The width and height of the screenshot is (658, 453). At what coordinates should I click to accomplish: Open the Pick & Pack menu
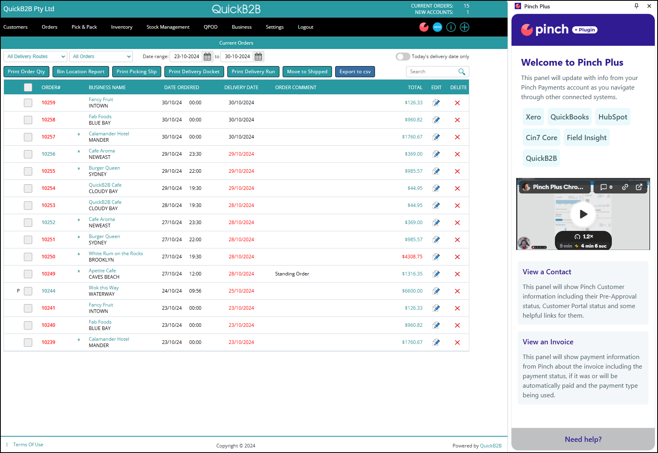84,27
